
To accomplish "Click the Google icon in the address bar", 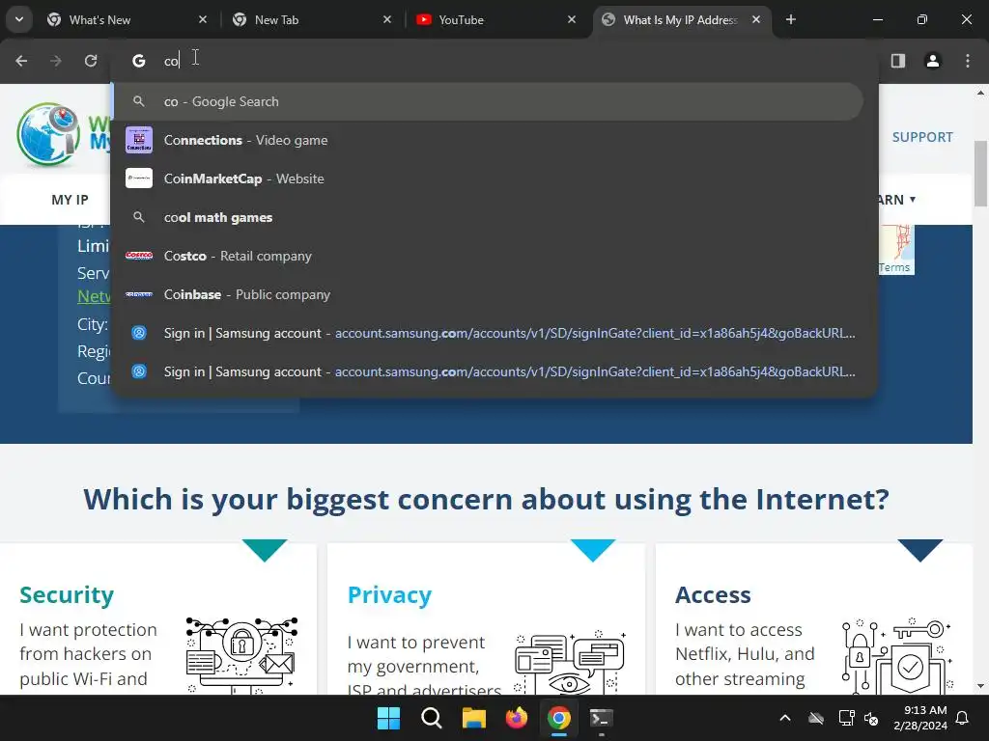I will click(x=139, y=61).
